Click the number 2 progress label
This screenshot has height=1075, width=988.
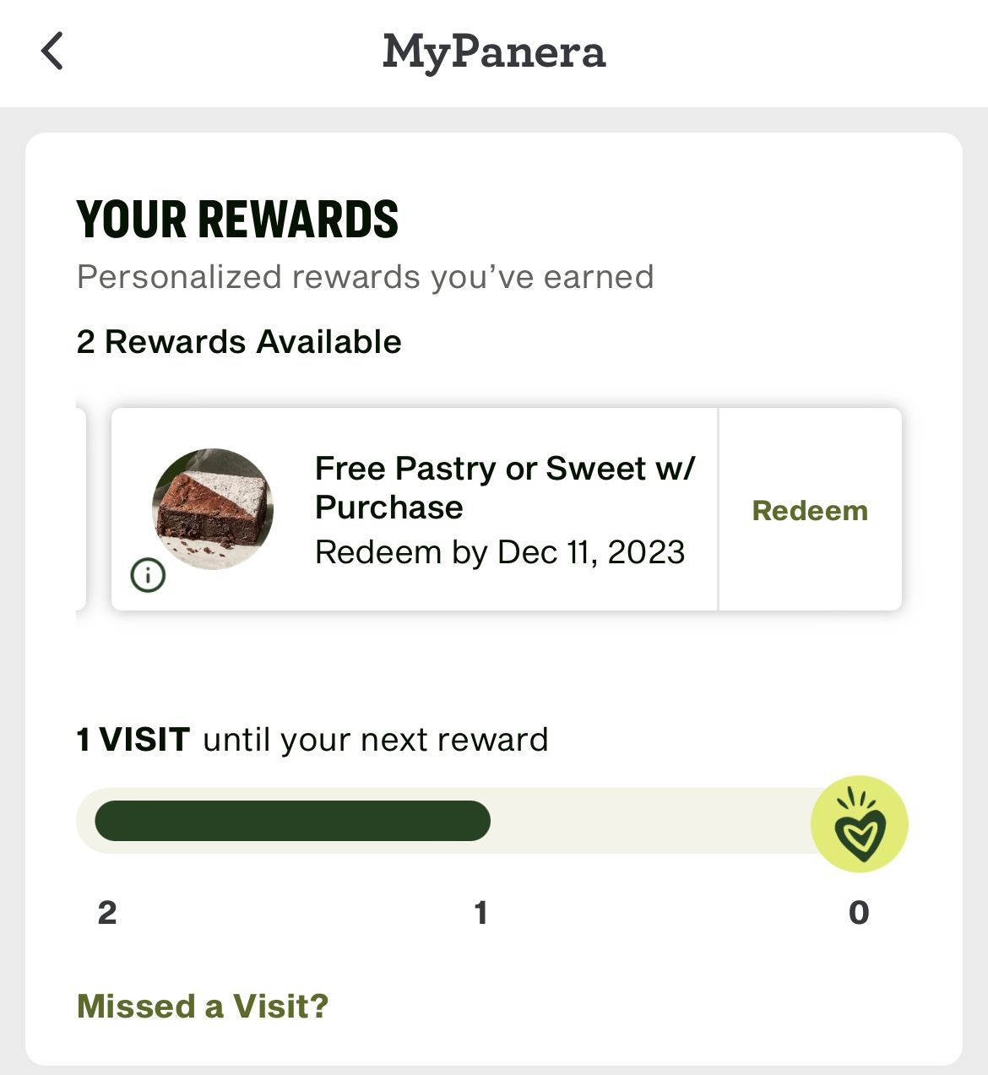pos(107,913)
